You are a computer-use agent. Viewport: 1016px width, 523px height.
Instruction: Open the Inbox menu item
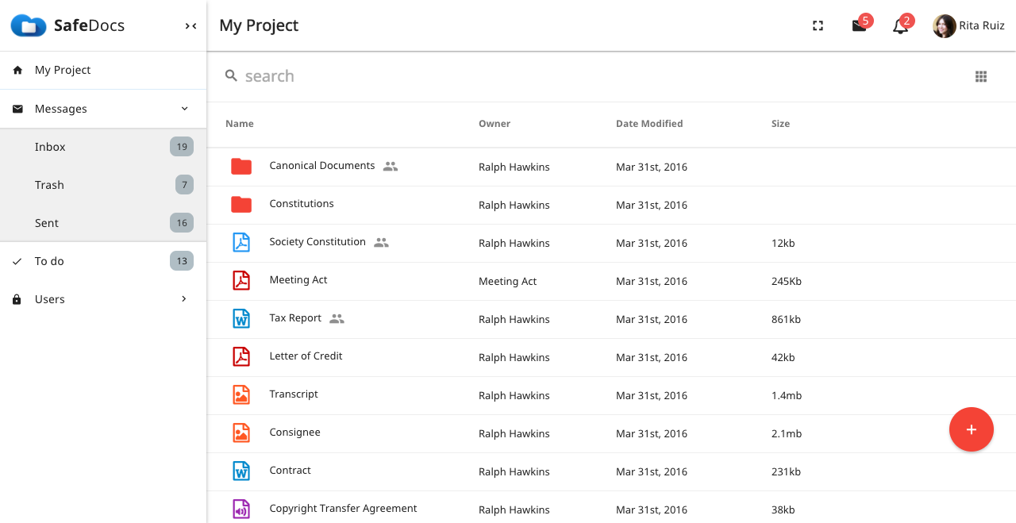[103, 147]
